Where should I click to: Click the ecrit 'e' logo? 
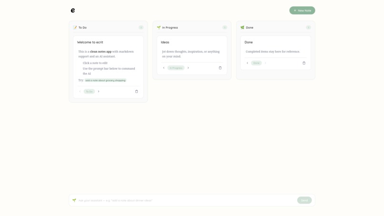[x=73, y=10]
